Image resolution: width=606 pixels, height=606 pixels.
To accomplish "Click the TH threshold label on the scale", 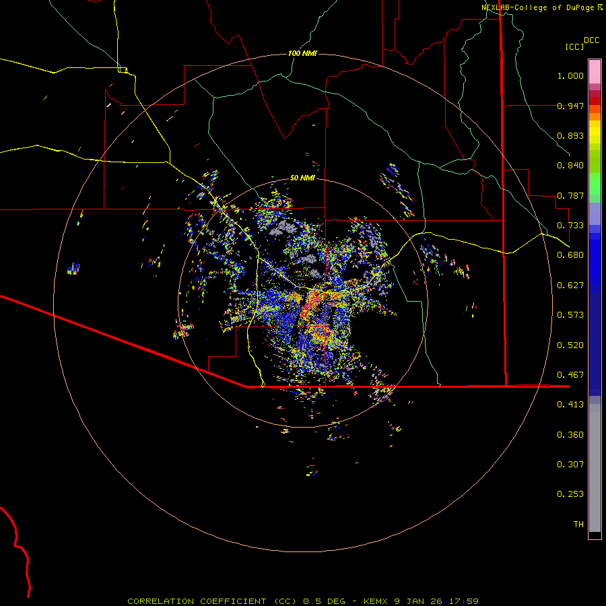I will click(578, 525).
